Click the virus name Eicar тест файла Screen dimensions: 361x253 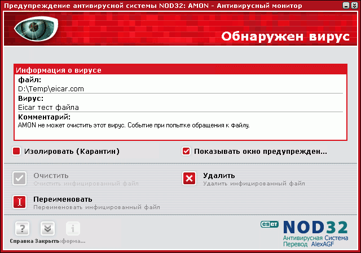(49, 108)
